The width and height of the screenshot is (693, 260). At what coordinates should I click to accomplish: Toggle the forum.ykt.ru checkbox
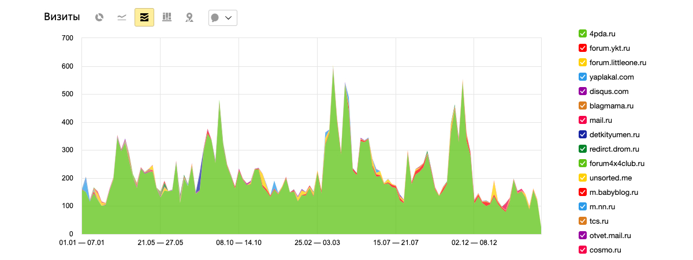(583, 48)
